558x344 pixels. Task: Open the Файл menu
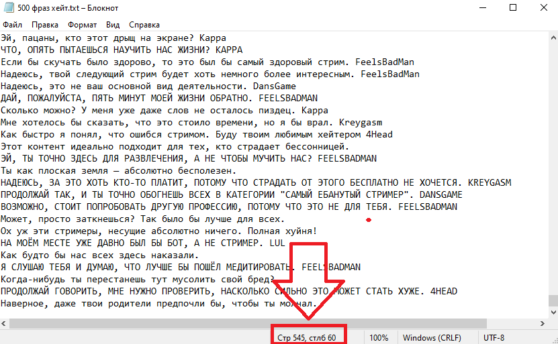13,25
